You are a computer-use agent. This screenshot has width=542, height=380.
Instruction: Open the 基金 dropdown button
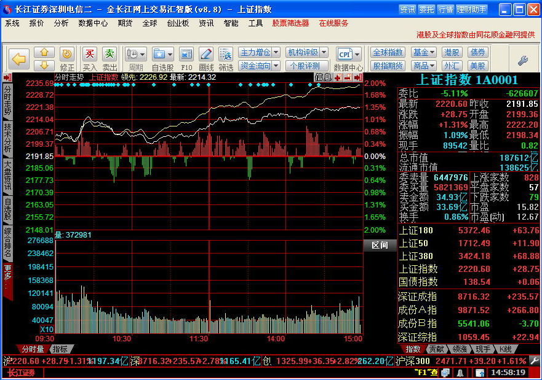(423, 52)
